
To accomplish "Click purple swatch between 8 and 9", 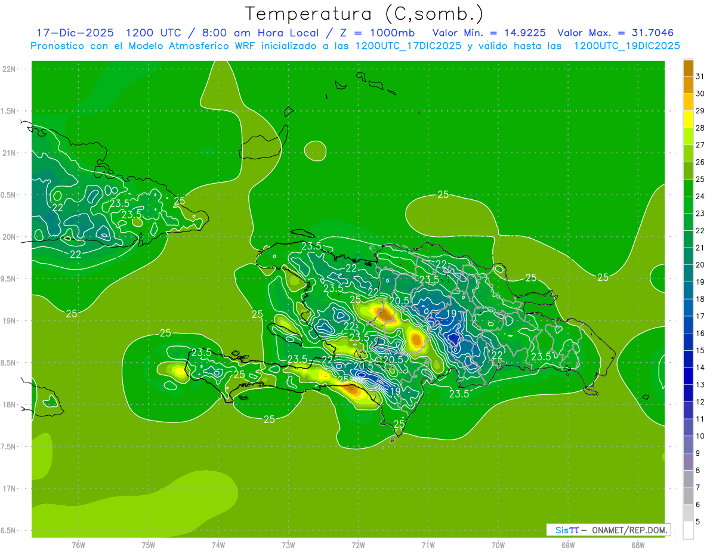I will click(688, 462).
